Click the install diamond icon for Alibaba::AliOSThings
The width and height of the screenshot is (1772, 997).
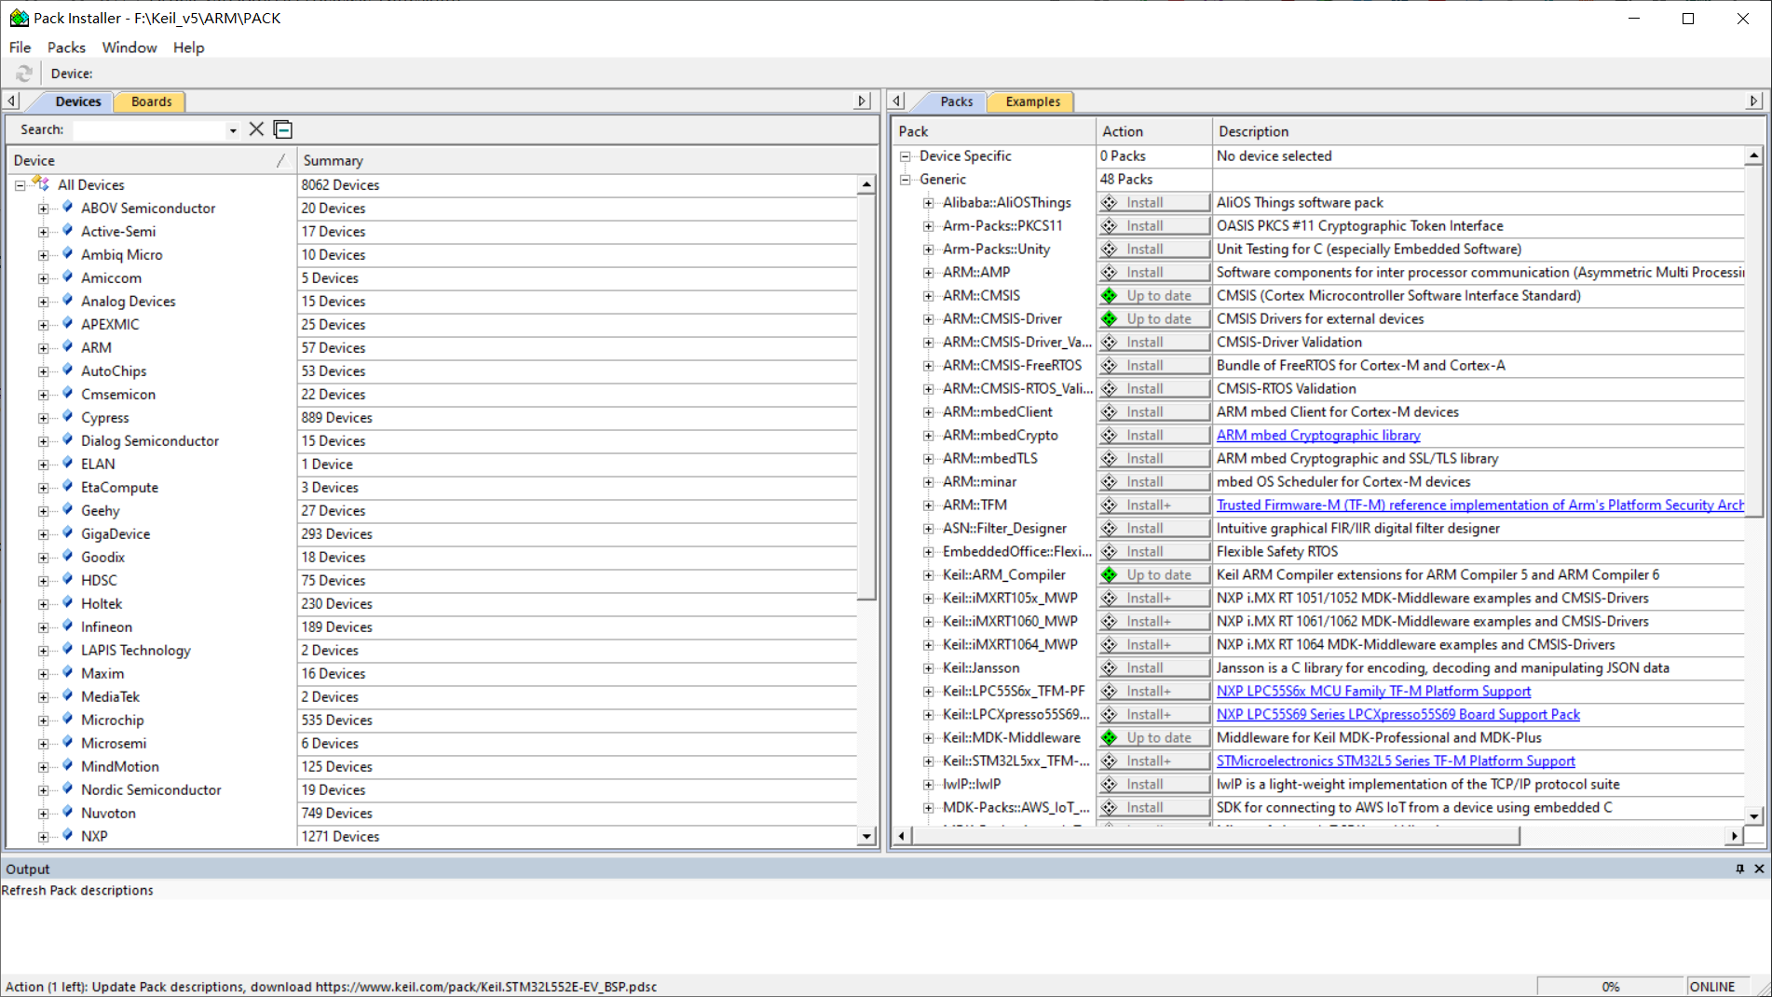point(1109,202)
